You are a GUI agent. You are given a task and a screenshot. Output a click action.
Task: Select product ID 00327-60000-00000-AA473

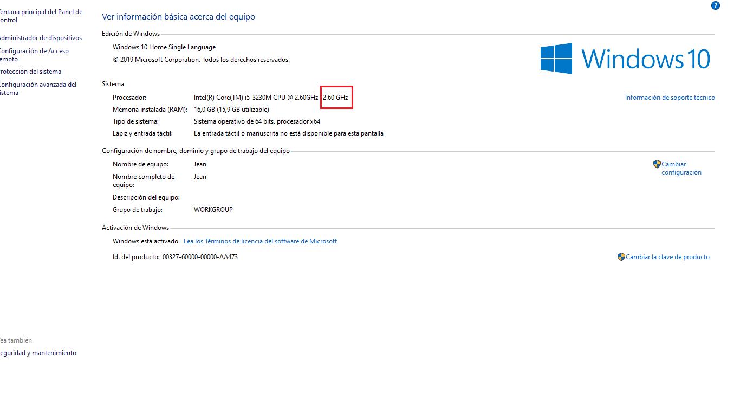click(x=200, y=257)
